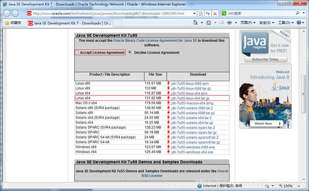309x191 pixels.
Task: Open the zoom level 100% dropdown
Action: (299, 186)
